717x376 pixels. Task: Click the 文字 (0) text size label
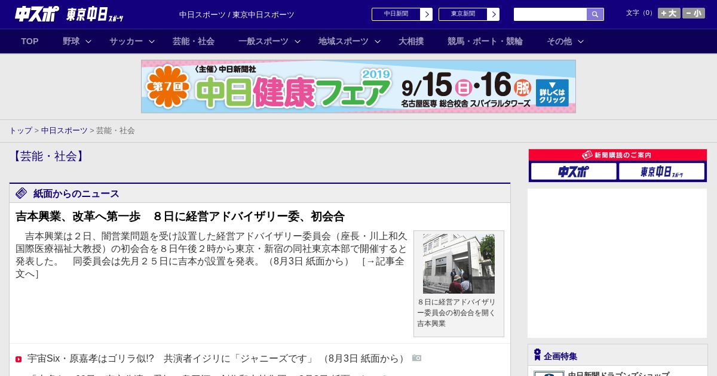tap(641, 13)
